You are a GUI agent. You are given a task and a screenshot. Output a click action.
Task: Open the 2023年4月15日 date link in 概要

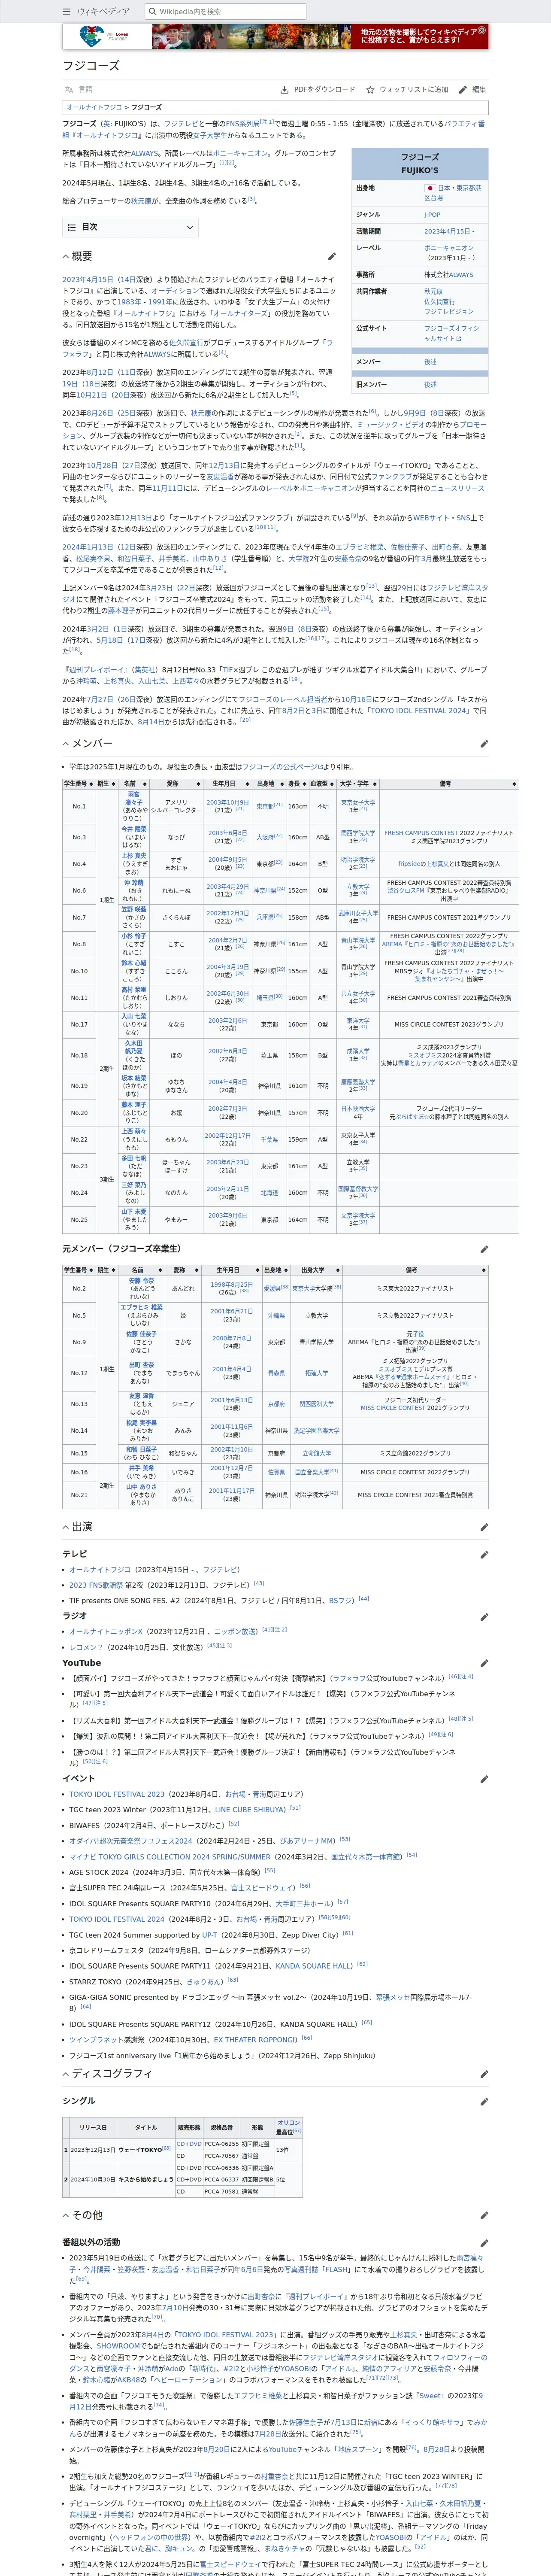(87, 279)
